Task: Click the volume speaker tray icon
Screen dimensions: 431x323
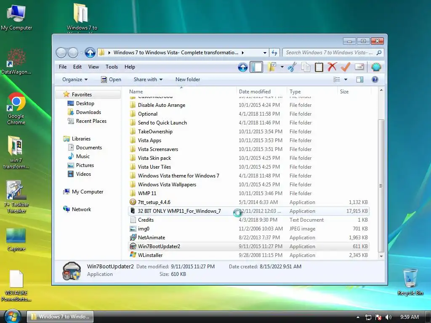Action: (x=388, y=317)
